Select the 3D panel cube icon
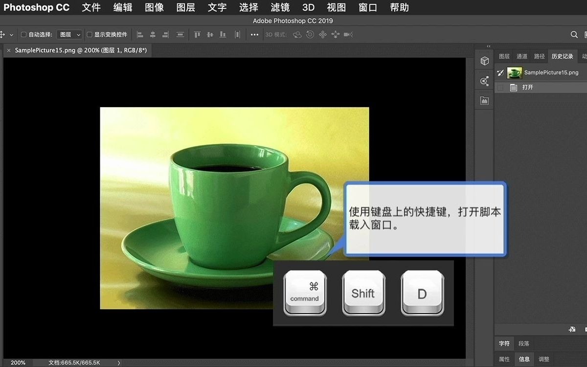Viewport: 587px width, 367px height. tap(484, 61)
